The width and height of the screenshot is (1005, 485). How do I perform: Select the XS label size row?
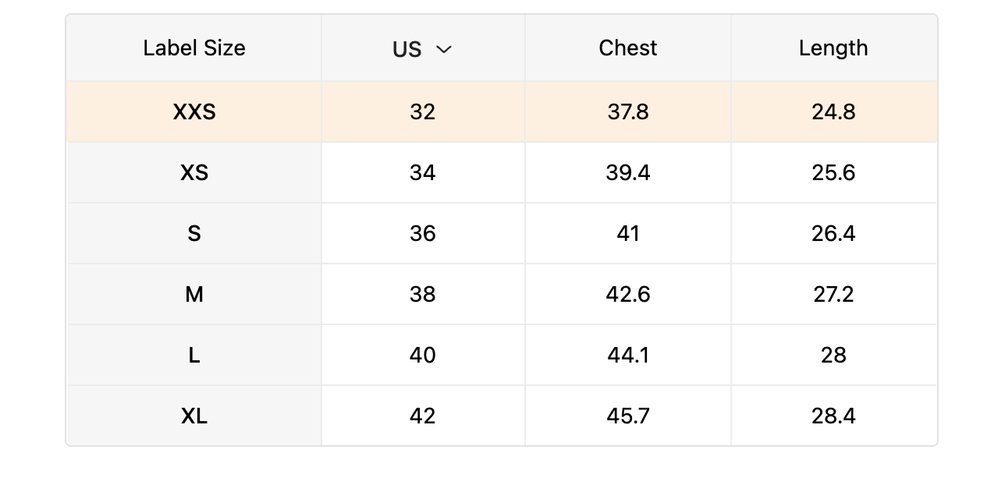click(x=194, y=173)
